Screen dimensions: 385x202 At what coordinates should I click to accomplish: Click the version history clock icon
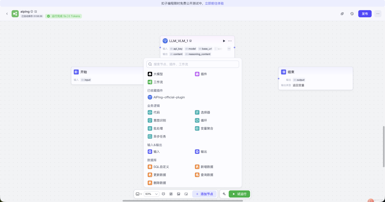[352, 14]
